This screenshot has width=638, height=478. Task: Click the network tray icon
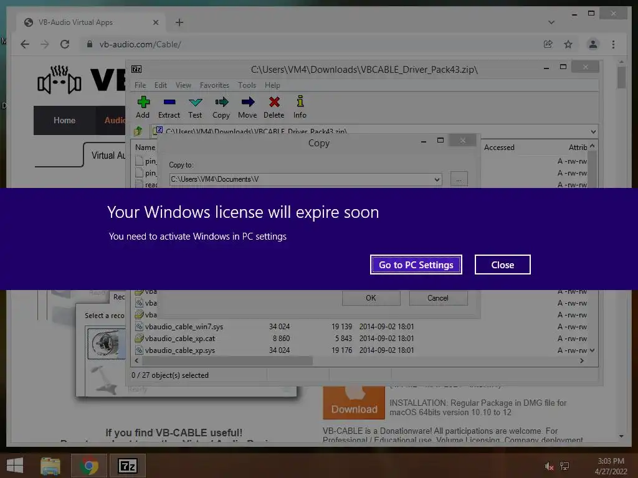pos(564,466)
